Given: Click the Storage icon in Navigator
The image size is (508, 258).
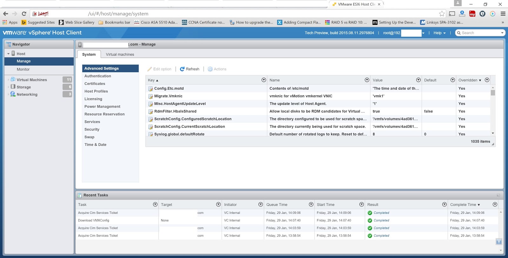Looking at the screenshot, I should [x=13, y=87].
